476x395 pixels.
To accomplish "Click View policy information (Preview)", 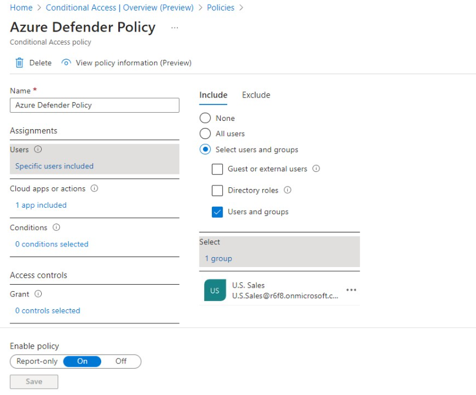I will [134, 63].
